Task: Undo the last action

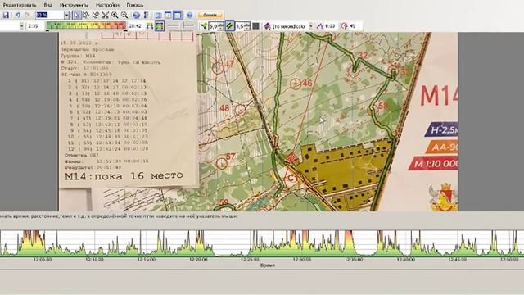Action: tap(18, 15)
